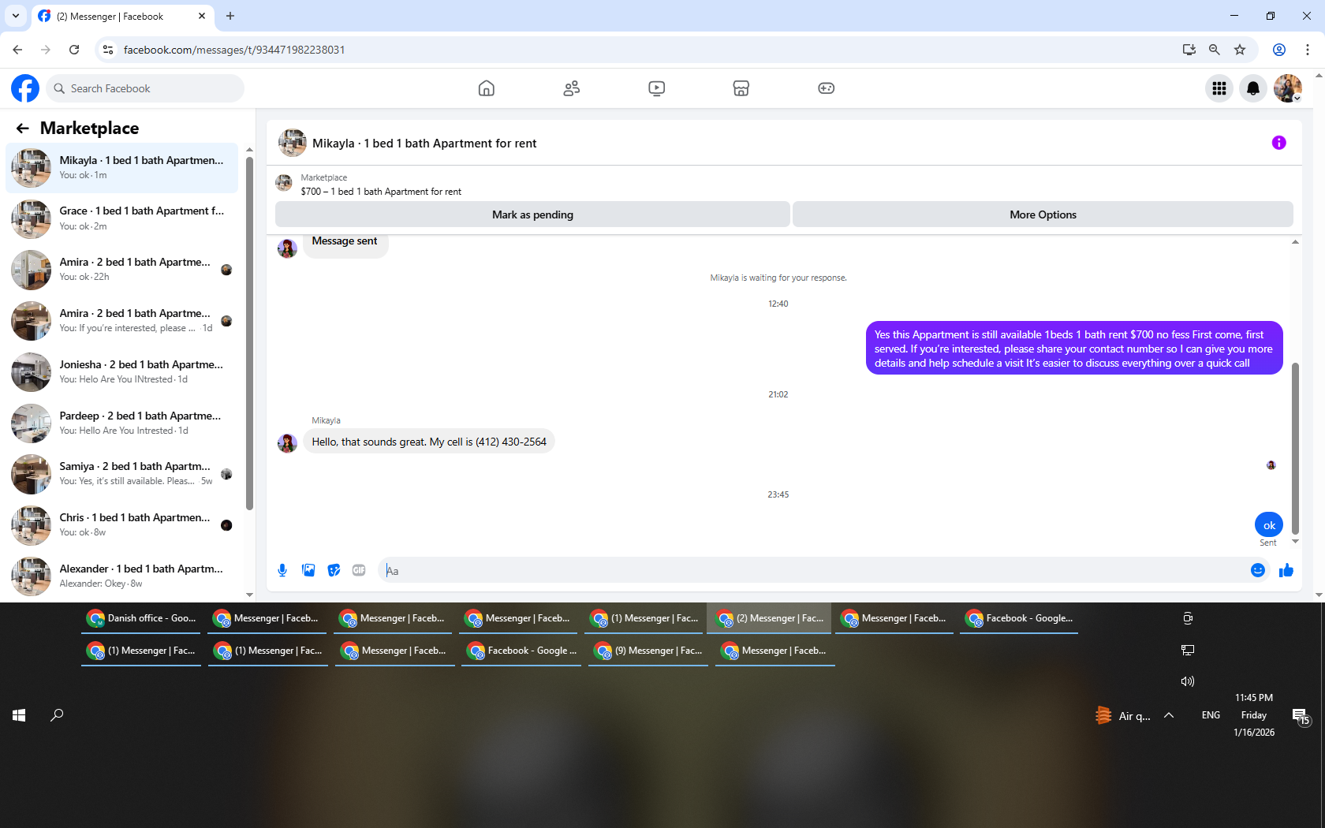Screen dimensions: 1325x828
Task: Open Mikayla header profile thumbnail
Action: (x=293, y=143)
